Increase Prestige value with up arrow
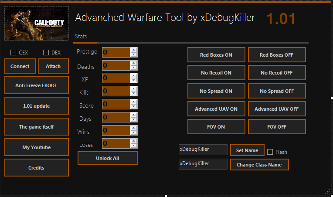333x197 pixels. pos(133,50)
